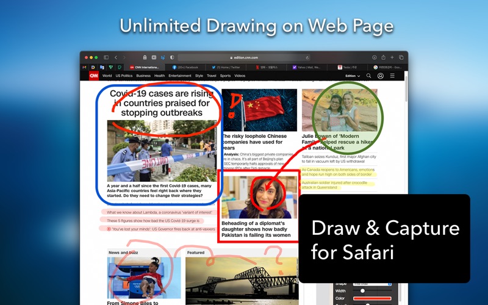Show the tab overview icon in Safari
The image size is (488, 305).
point(401,57)
